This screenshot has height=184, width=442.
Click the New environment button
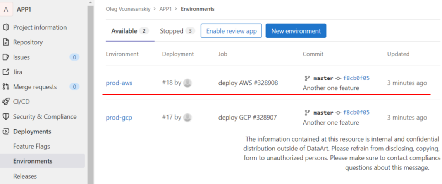[296, 31]
